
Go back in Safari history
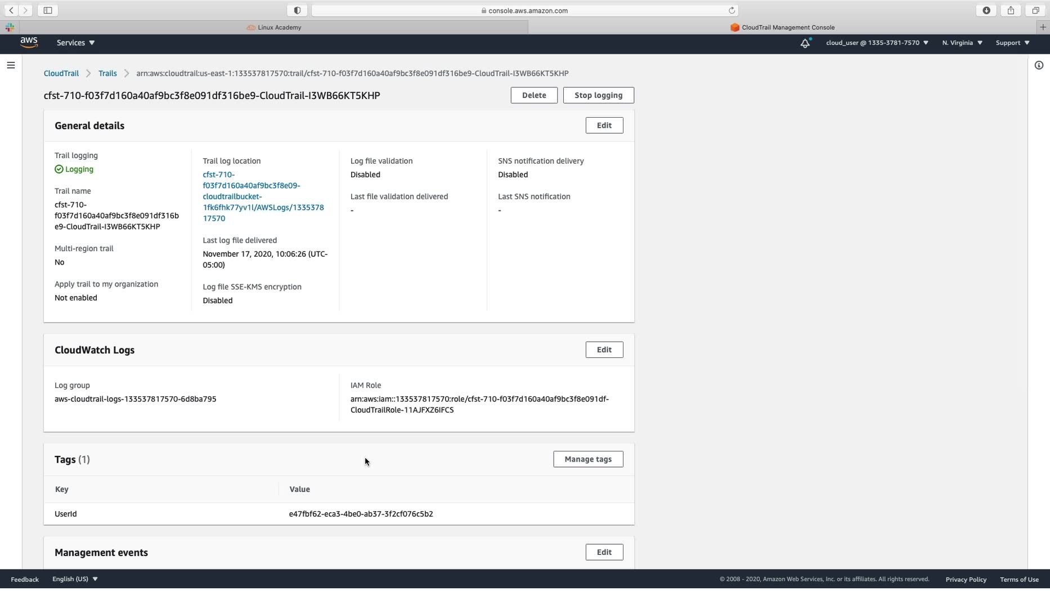click(x=11, y=10)
